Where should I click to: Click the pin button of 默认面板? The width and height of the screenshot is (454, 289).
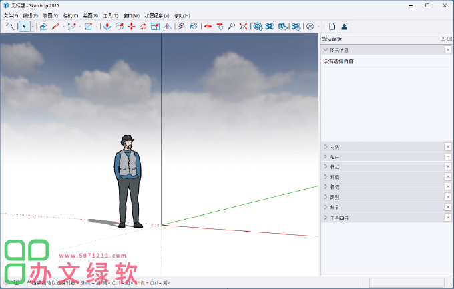pos(443,39)
